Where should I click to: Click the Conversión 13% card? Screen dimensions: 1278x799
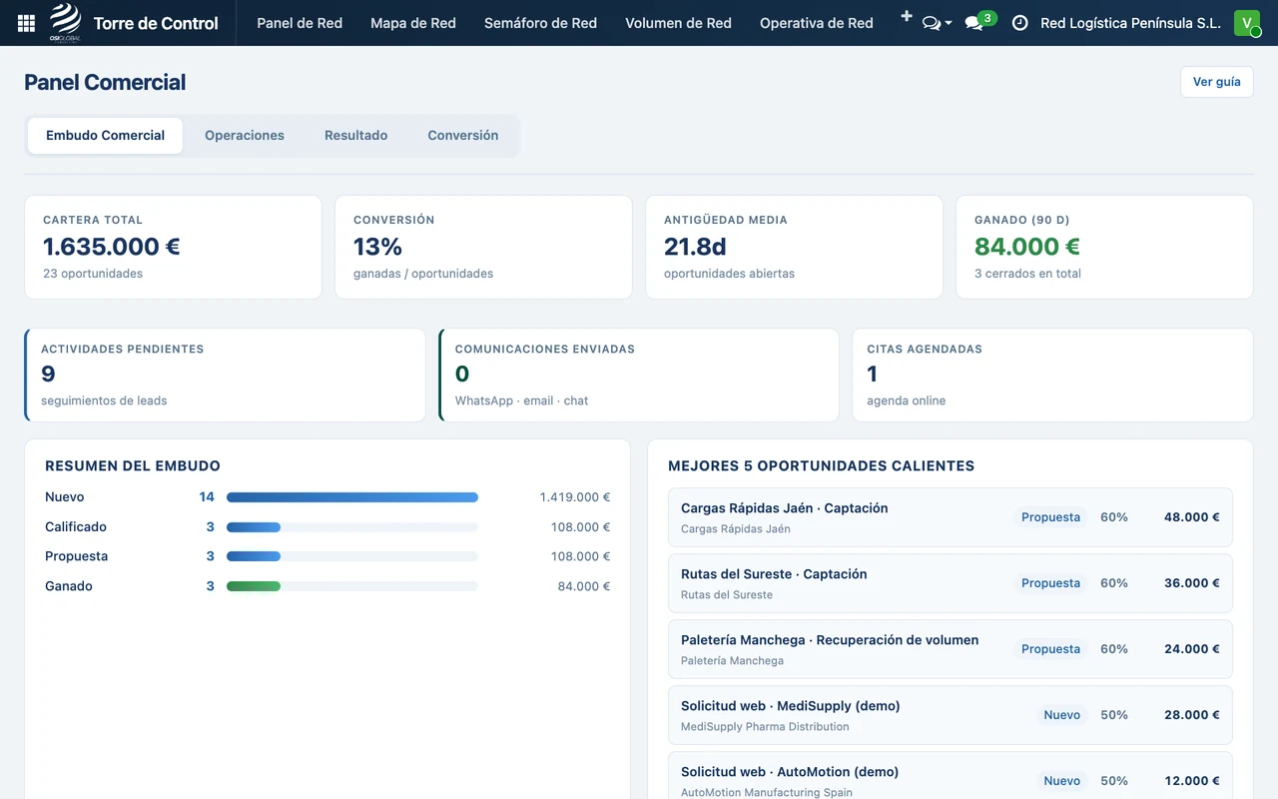click(x=483, y=247)
